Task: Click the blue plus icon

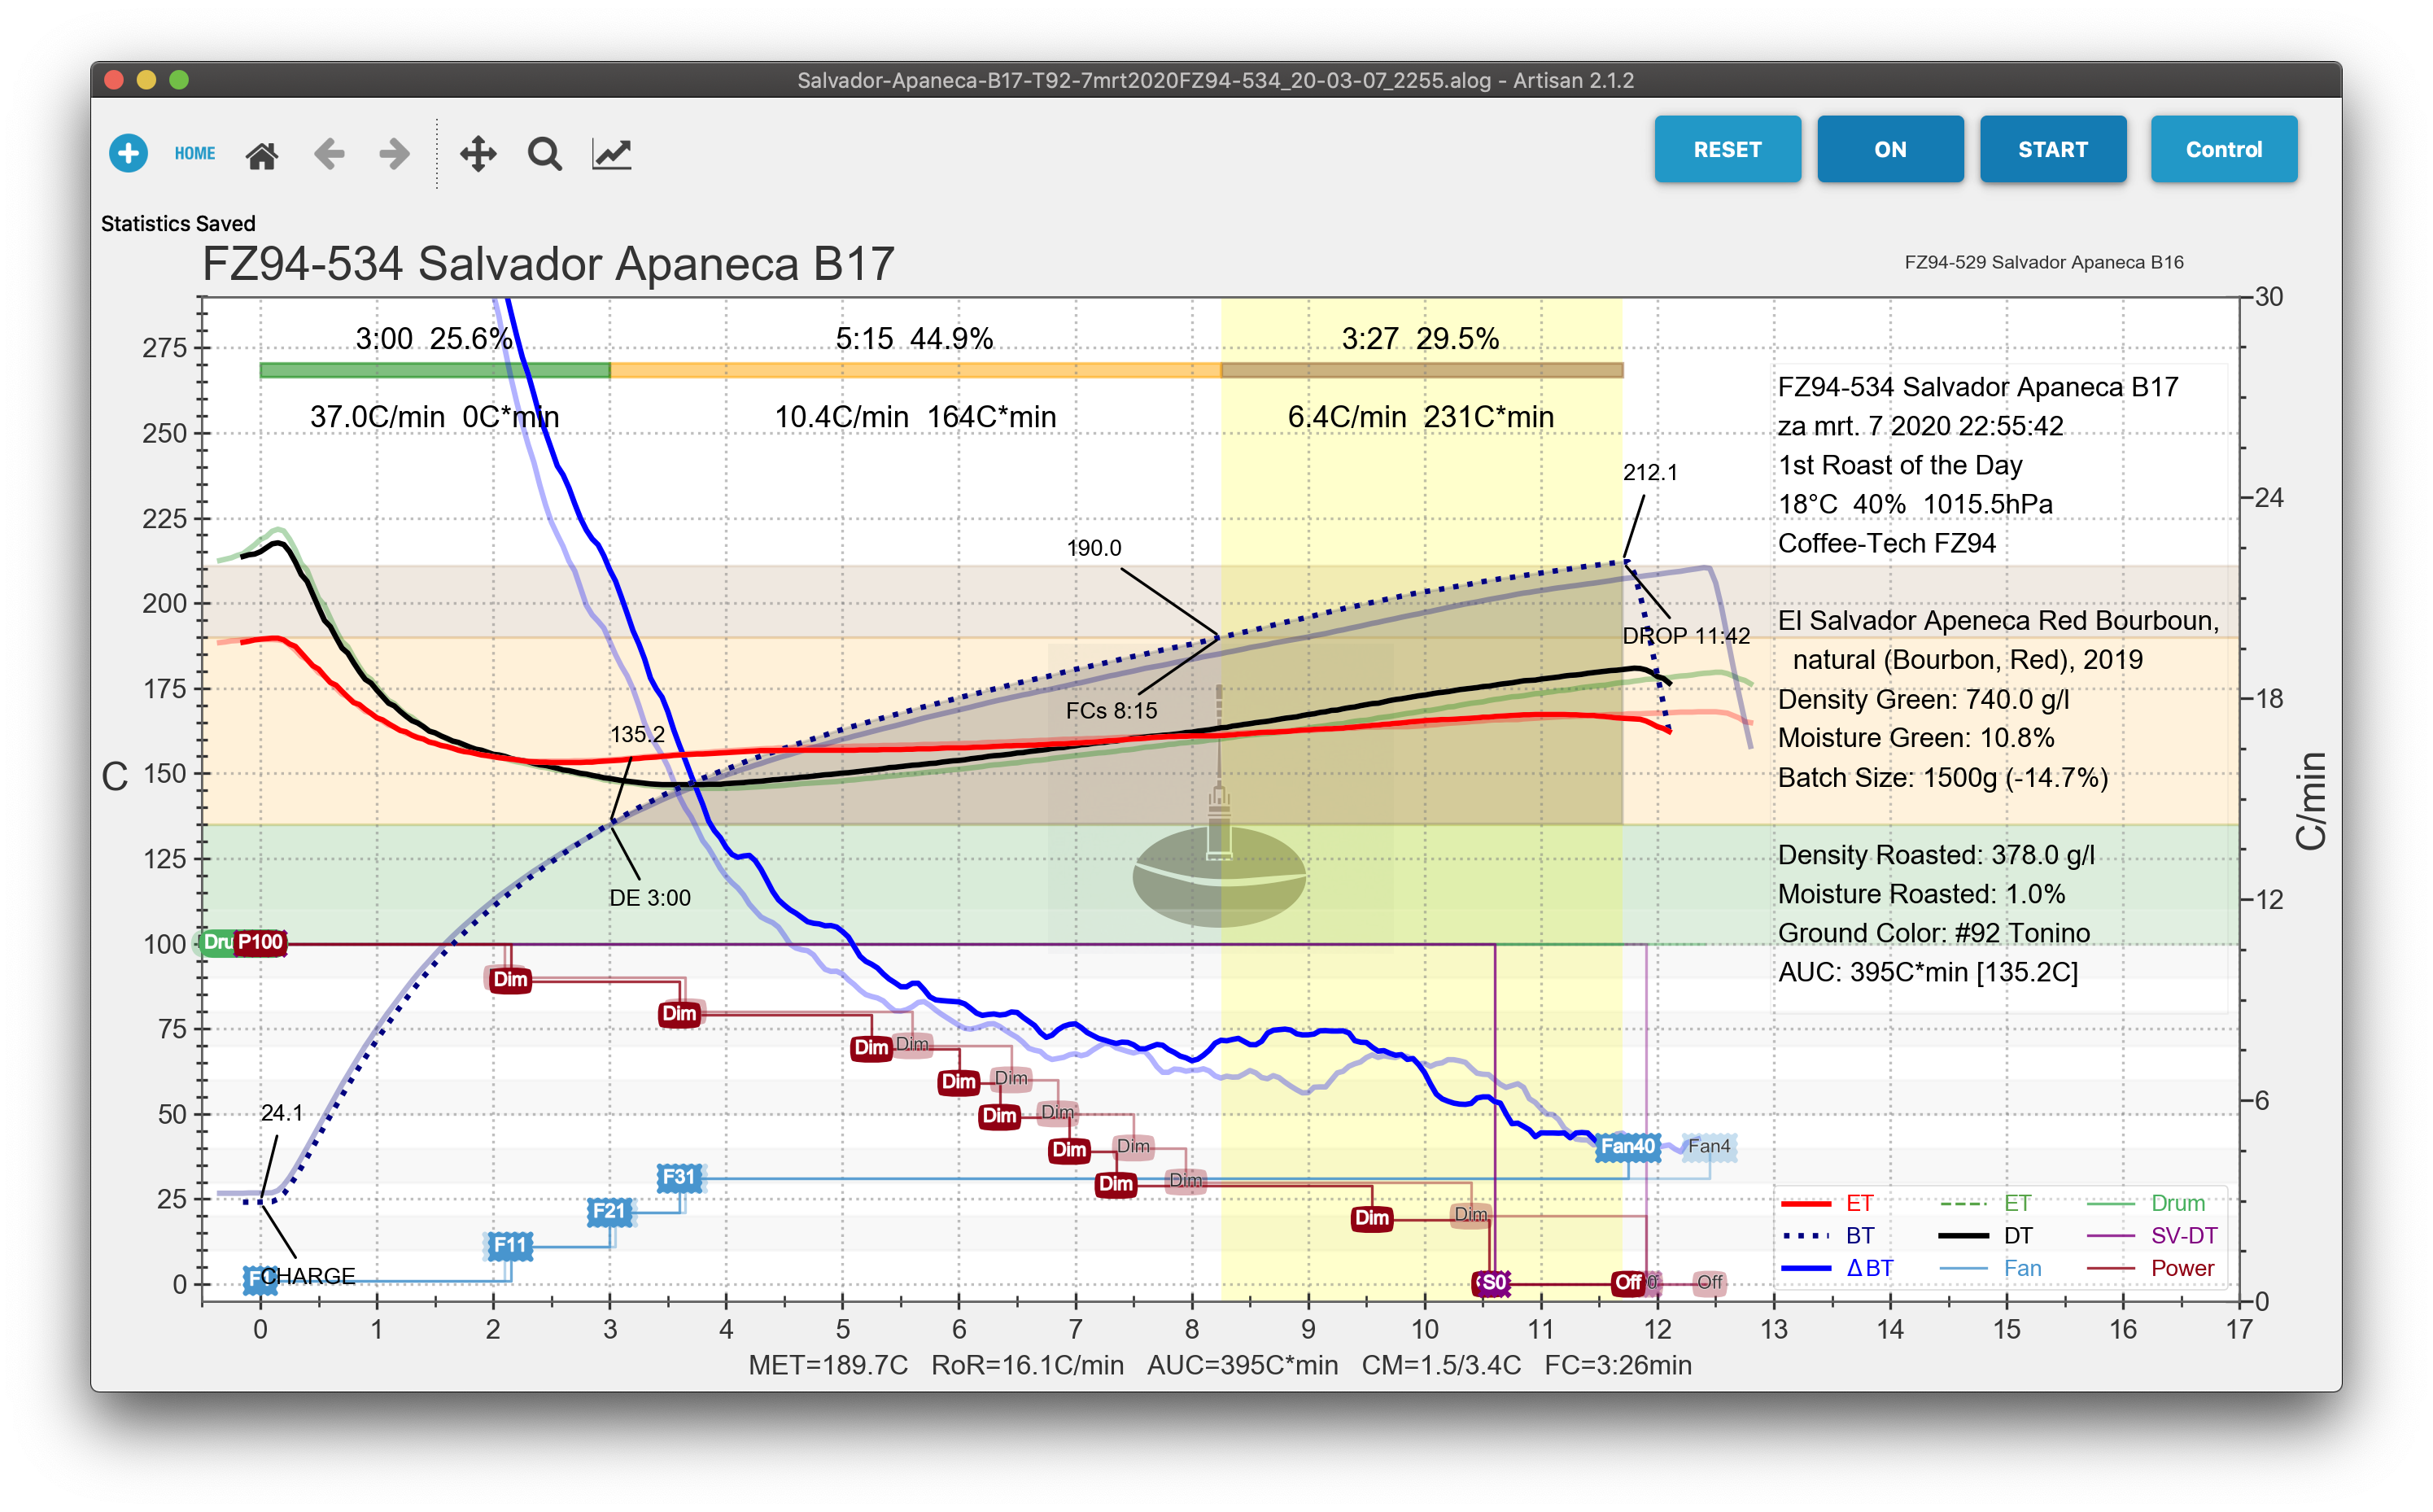Action: pyautogui.click(x=128, y=153)
